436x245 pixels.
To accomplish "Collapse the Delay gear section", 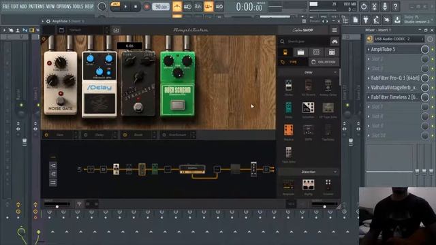I will point(335,72).
